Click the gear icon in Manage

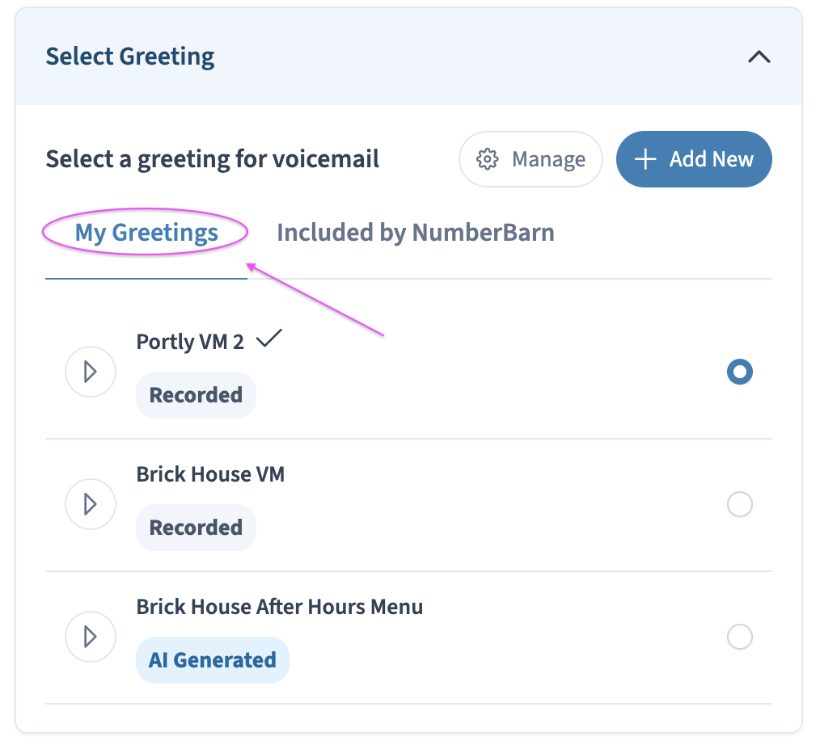tap(488, 159)
